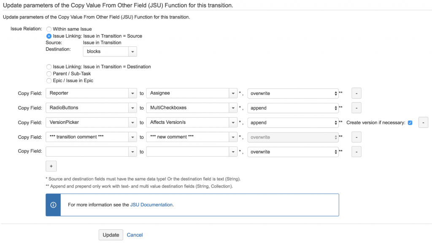Cancel the parameter update
Image resolution: width=432 pixels, height=244 pixels.
tap(135, 235)
